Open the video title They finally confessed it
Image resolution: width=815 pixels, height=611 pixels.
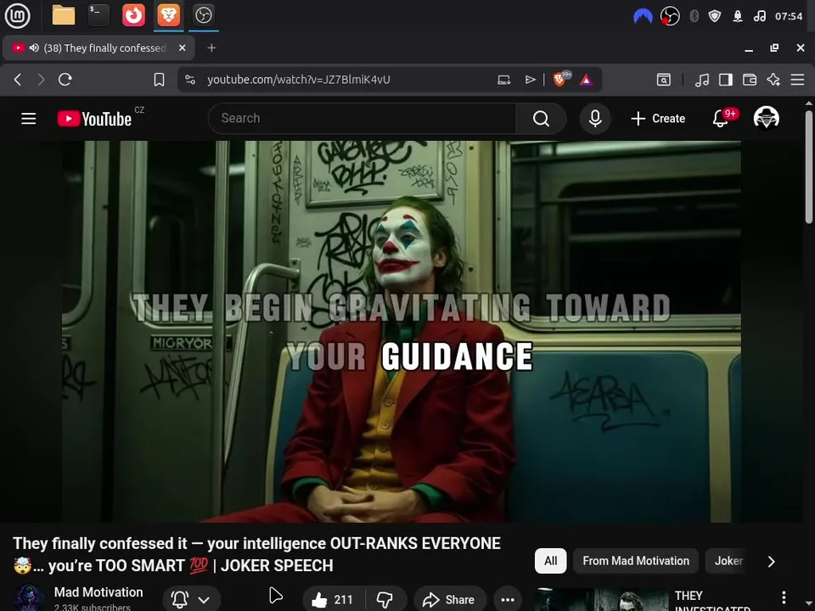pos(256,554)
